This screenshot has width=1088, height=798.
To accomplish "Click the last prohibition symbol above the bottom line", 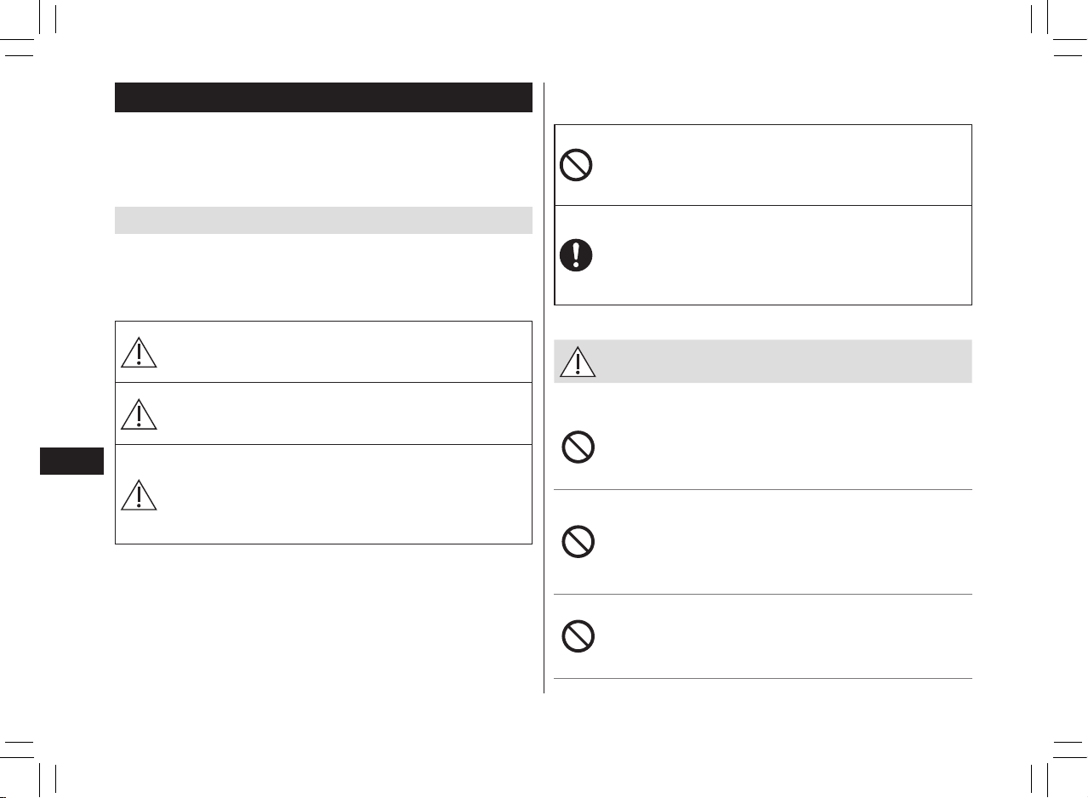I will tap(578, 636).
